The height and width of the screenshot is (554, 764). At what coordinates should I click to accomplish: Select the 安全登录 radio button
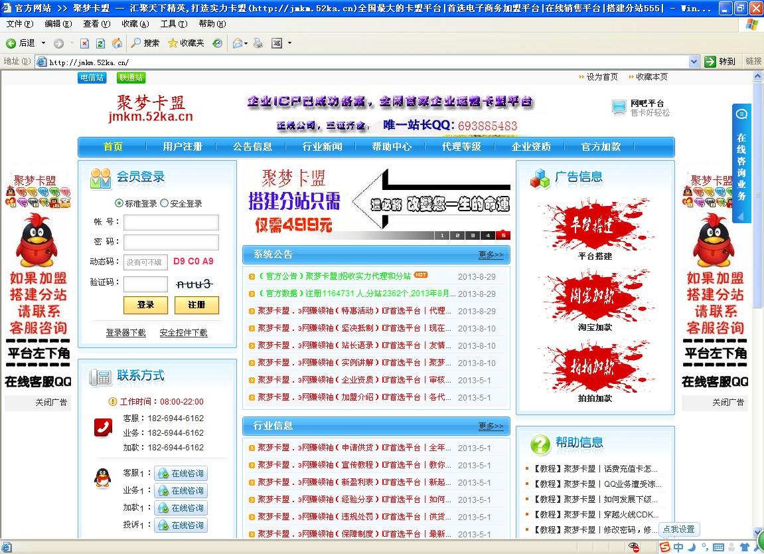[x=165, y=203]
